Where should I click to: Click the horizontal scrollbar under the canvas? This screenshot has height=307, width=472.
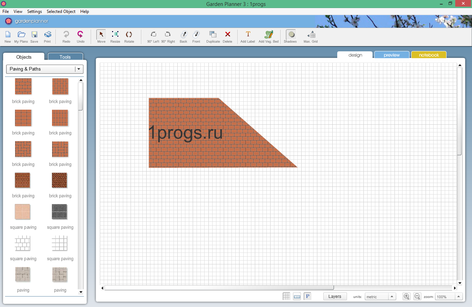tap(219, 288)
